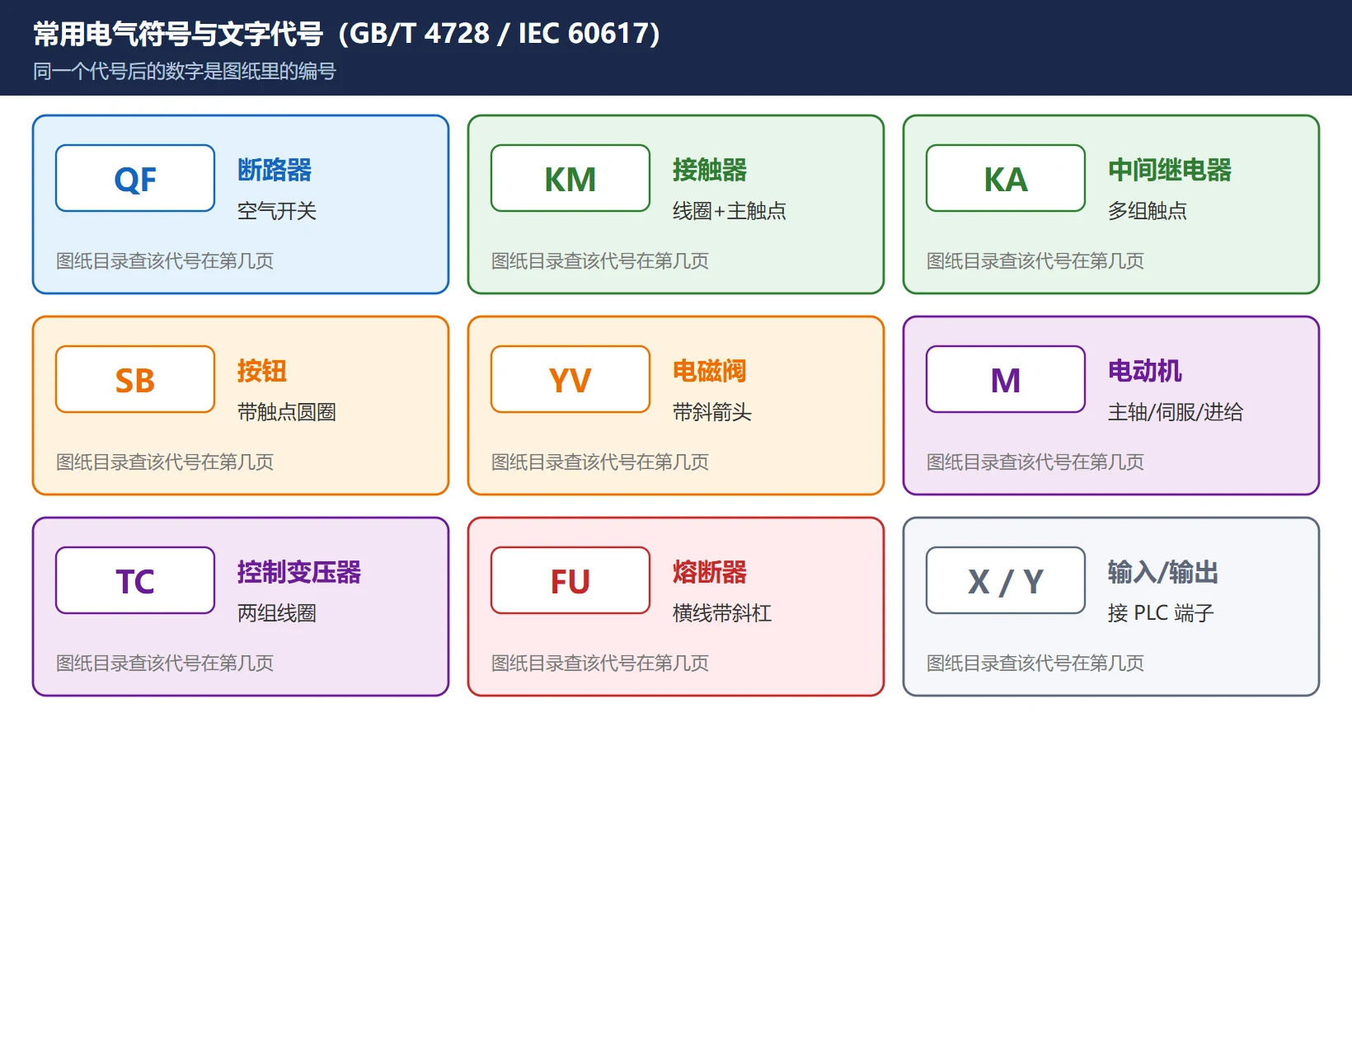Click the footer note in KM card

600,261
